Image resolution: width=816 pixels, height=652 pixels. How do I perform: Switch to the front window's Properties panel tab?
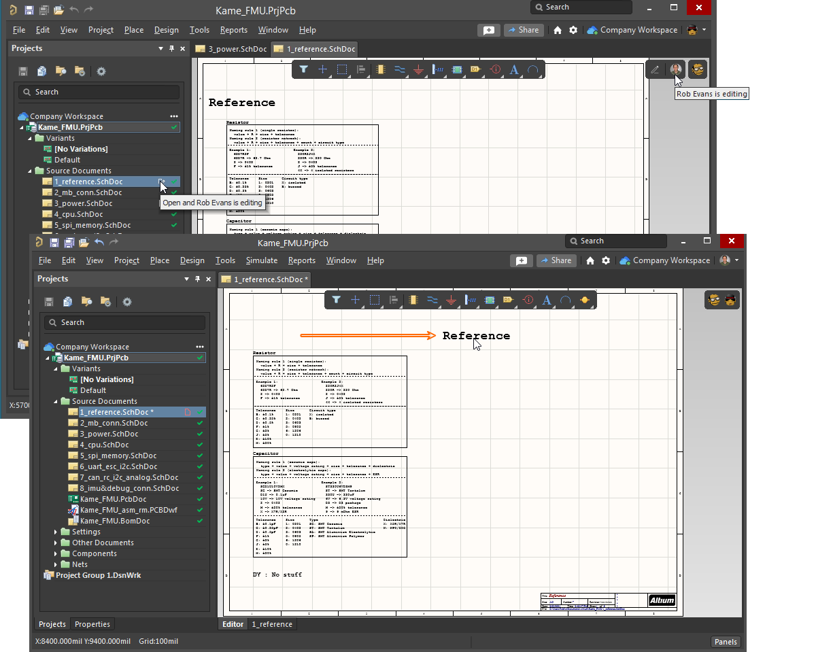pyautogui.click(x=92, y=624)
